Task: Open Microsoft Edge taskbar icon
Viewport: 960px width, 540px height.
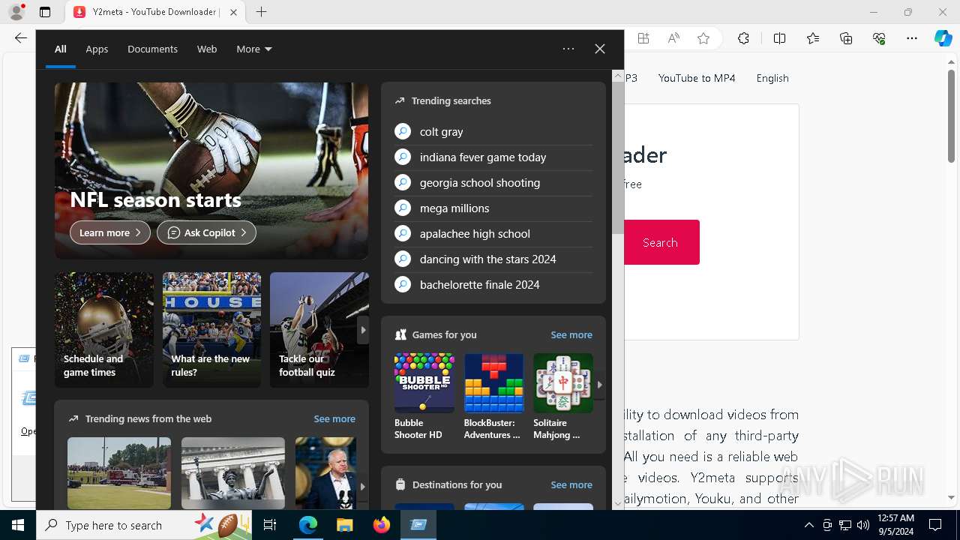Action: pos(308,525)
